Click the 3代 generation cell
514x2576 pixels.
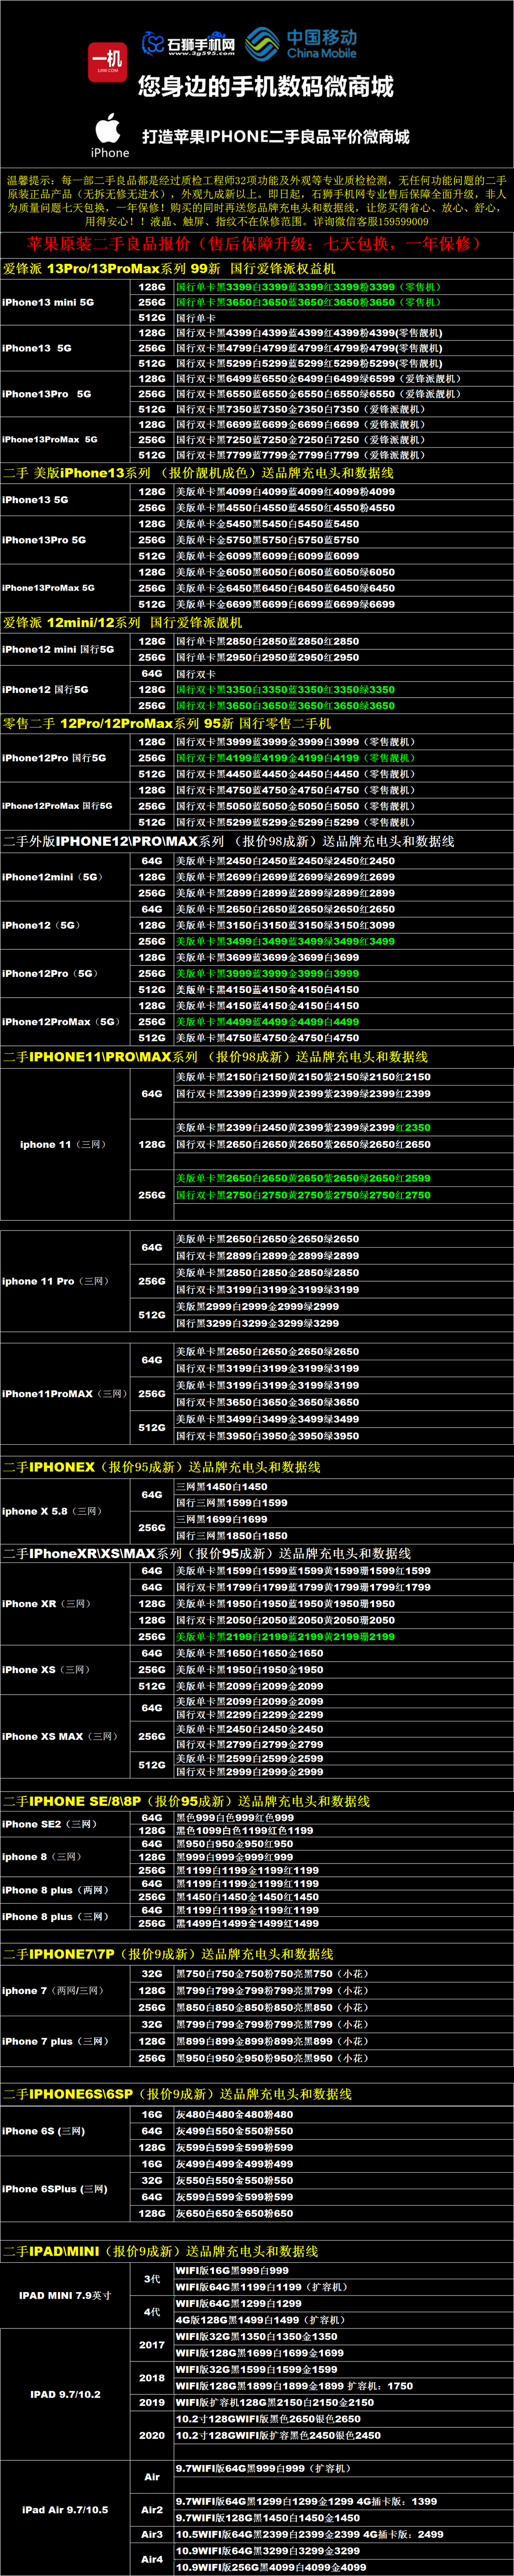coord(152,2278)
